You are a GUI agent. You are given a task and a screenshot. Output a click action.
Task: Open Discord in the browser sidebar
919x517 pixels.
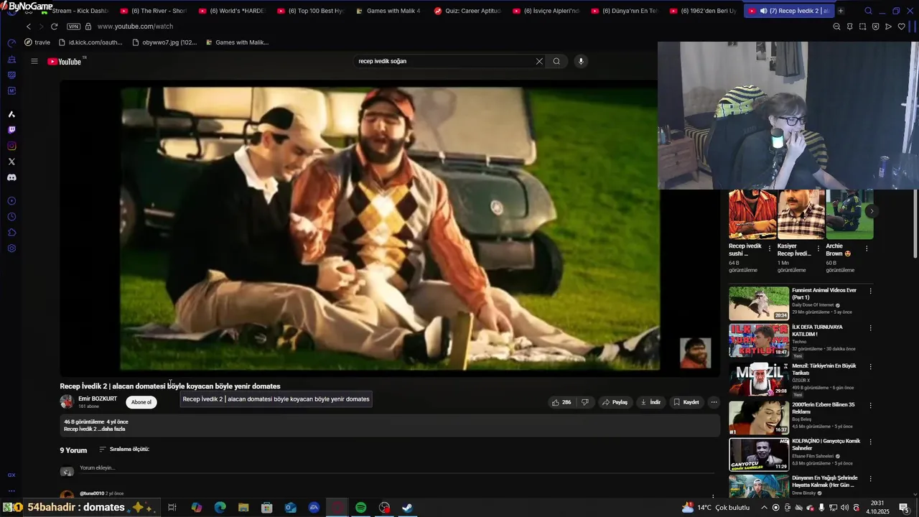coord(11,177)
